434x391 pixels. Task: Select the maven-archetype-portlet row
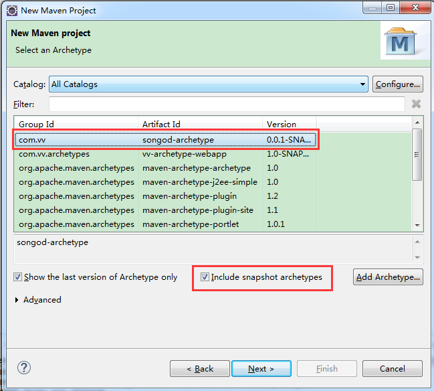coord(165,224)
